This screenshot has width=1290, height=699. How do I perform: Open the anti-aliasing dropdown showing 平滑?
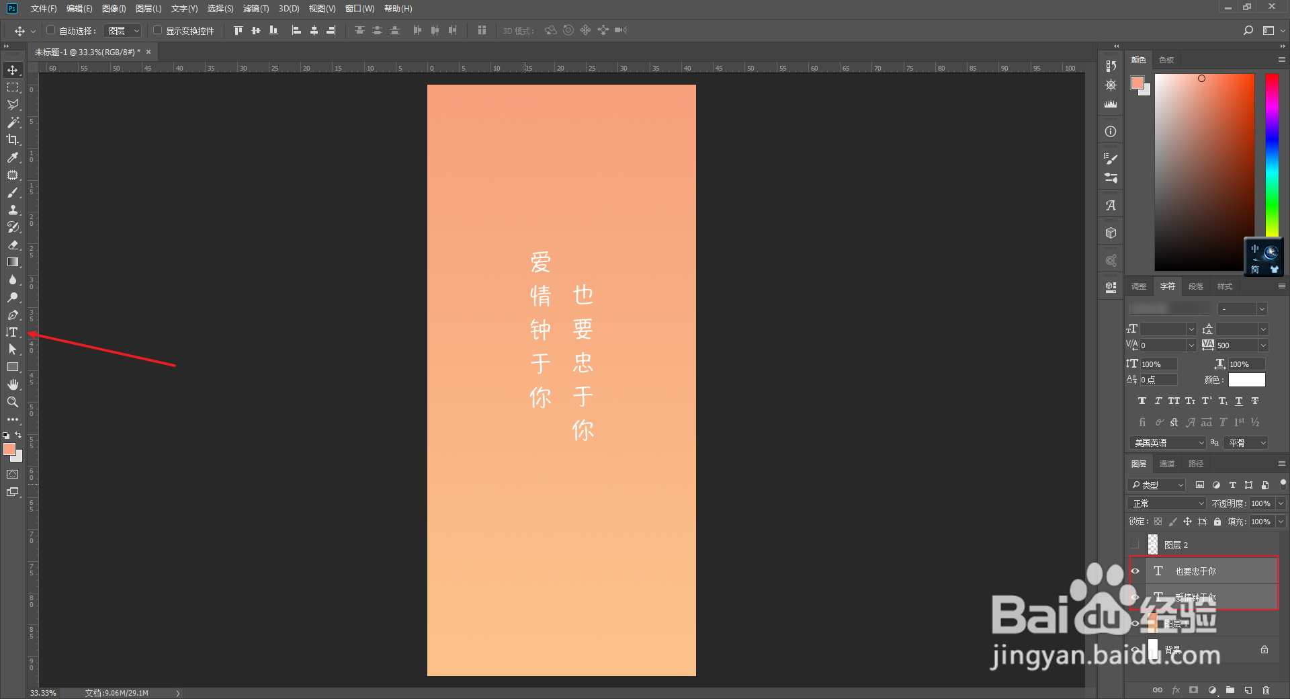pos(1244,442)
